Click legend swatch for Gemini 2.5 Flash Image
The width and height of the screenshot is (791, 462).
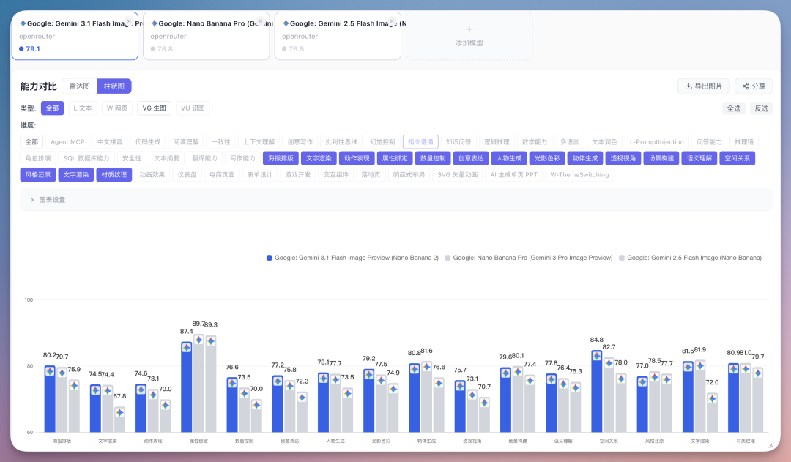coord(622,258)
